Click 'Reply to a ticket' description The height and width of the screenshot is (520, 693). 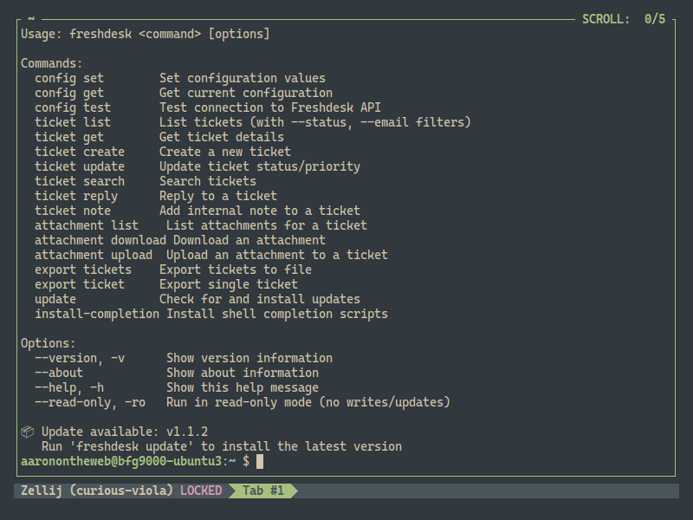point(218,196)
